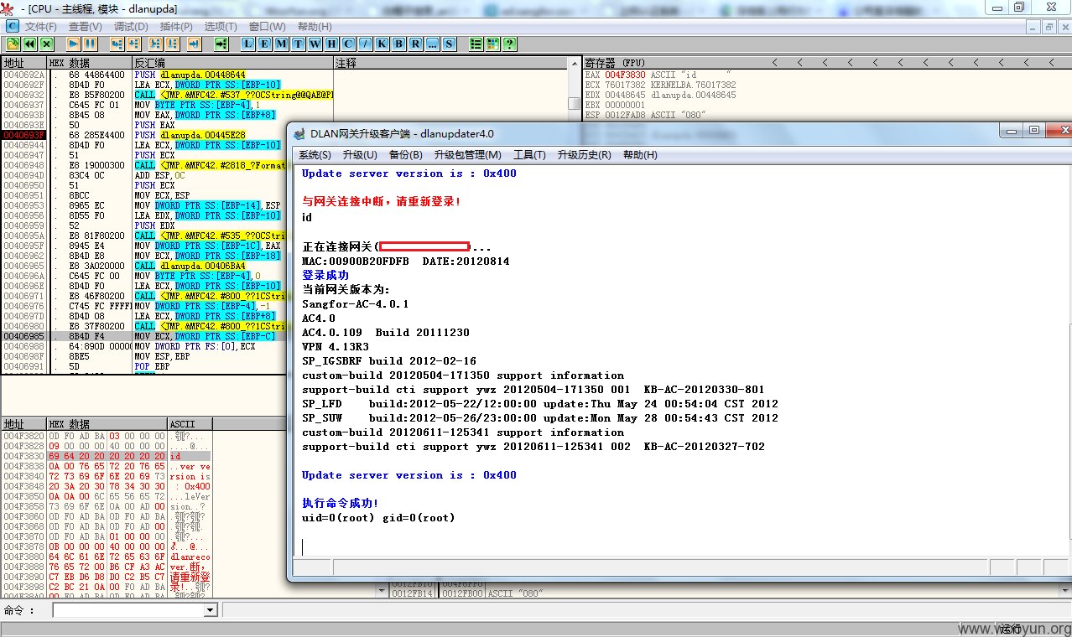This screenshot has height=637, width=1072.
Task: Select the EDX 00448645 register line
Action: (x=660, y=96)
